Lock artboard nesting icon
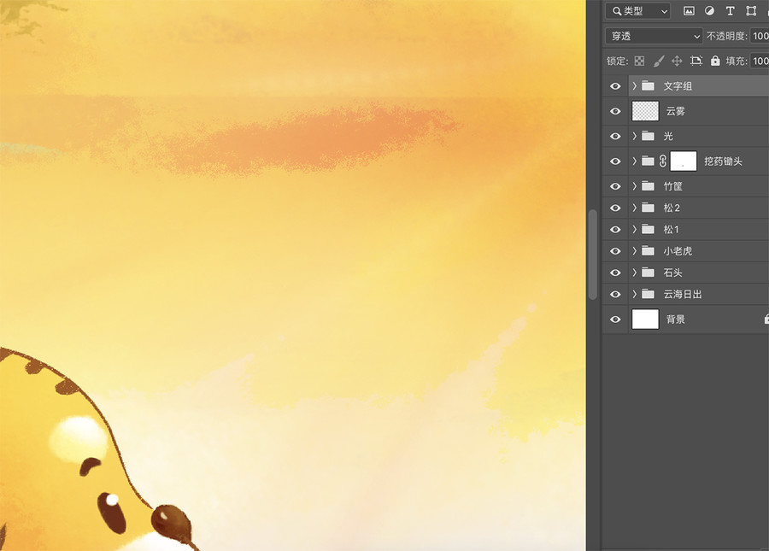Image resolution: width=769 pixels, height=551 pixels. pyautogui.click(x=696, y=61)
